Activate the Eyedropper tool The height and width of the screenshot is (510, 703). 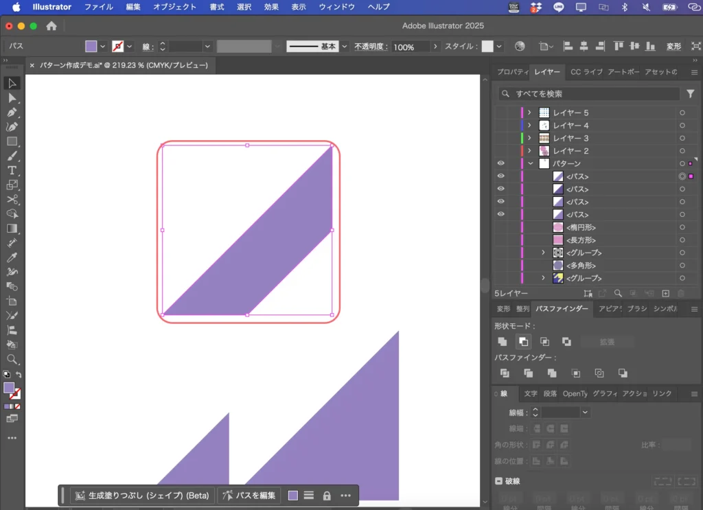tap(12, 257)
